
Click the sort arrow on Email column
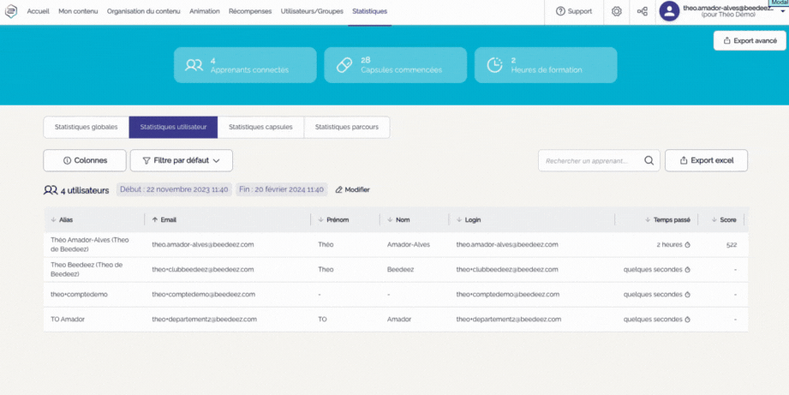point(154,220)
